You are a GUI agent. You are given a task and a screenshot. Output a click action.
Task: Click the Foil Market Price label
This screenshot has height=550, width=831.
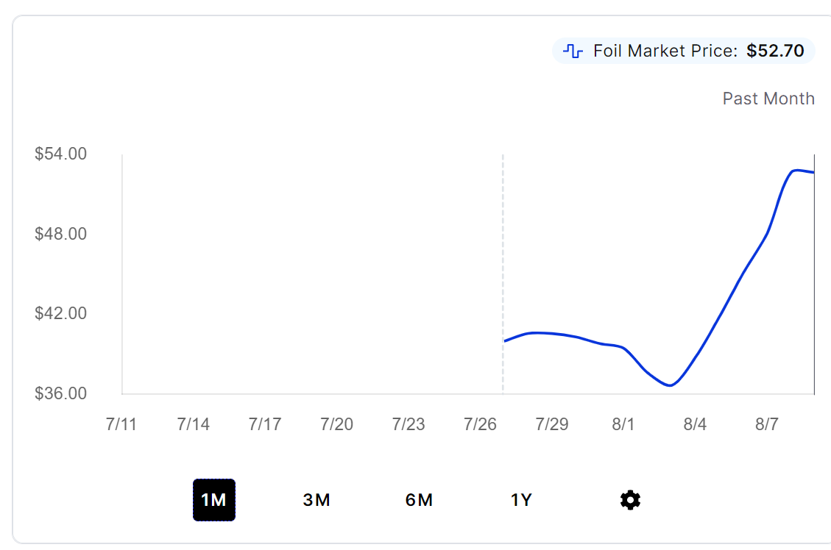[665, 51]
